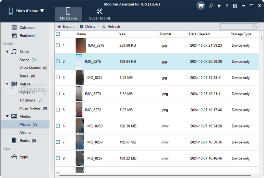Open the feedback list icon
The width and height of the screenshot is (264, 178).
coord(235,6)
